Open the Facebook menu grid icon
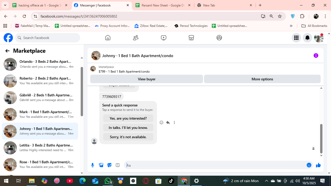 tap(296, 38)
